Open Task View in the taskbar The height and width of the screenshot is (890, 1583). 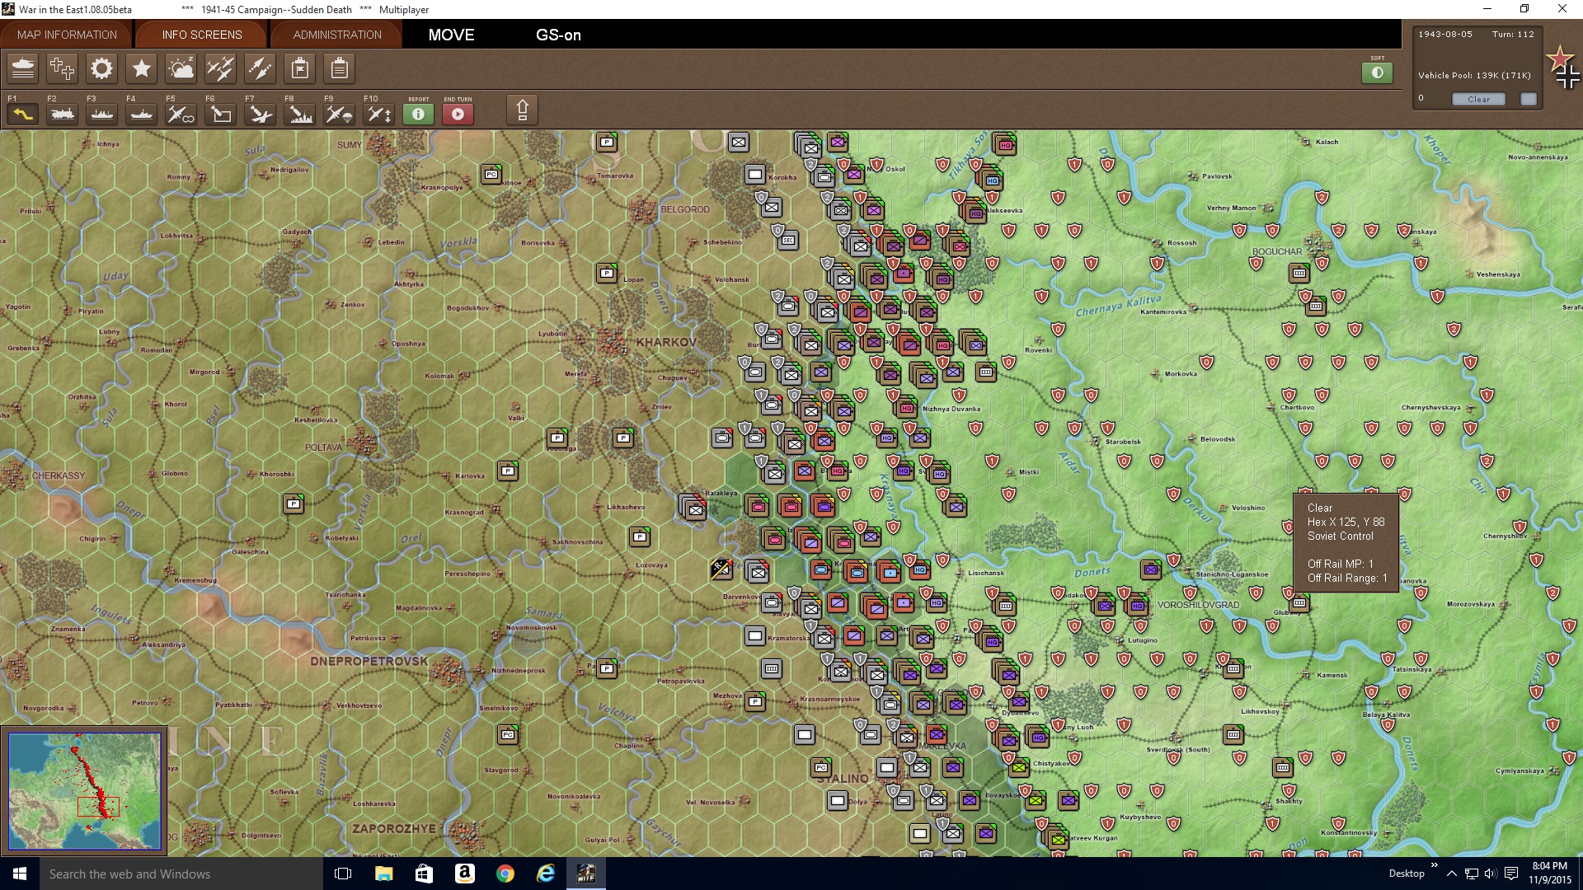tap(343, 874)
